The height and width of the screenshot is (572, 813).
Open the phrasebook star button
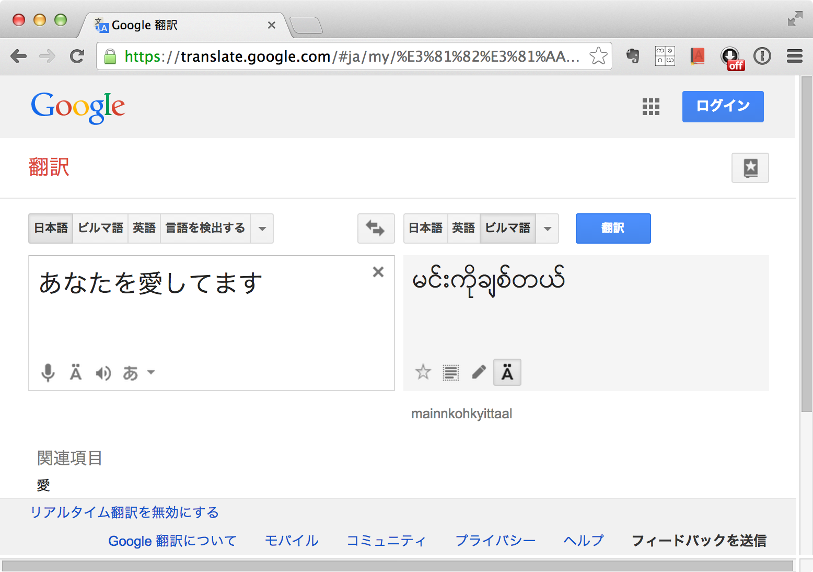coord(750,168)
